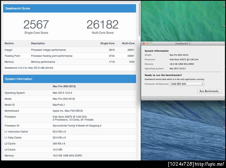Click 'Ready to run the benchmarks?' heading
The image size is (226, 168).
[x=163, y=75]
